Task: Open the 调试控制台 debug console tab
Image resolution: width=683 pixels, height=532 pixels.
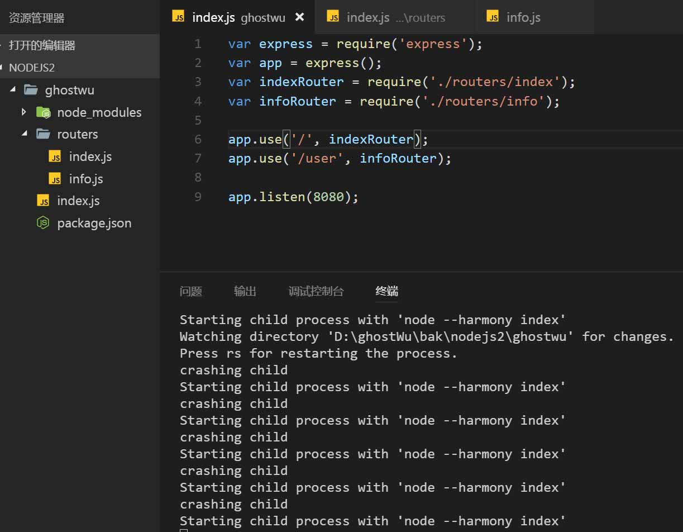Action: coord(316,291)
